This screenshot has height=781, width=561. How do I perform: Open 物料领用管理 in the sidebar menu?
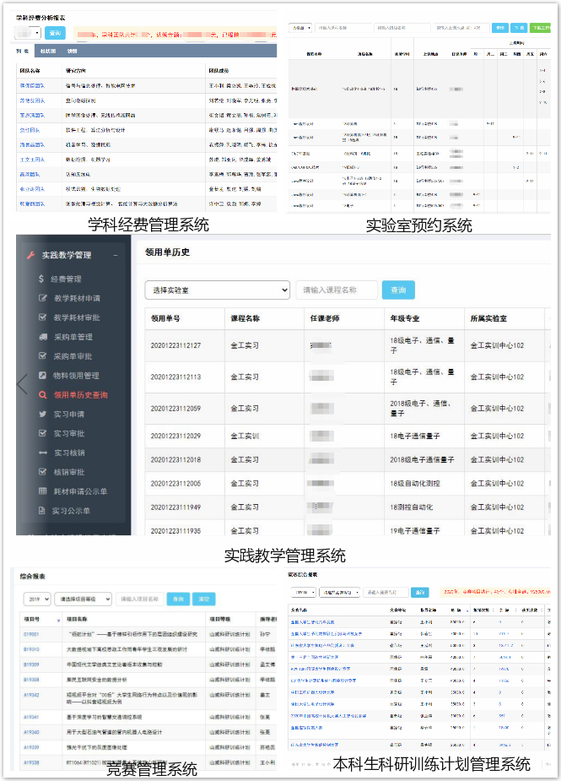click(77, 376)
